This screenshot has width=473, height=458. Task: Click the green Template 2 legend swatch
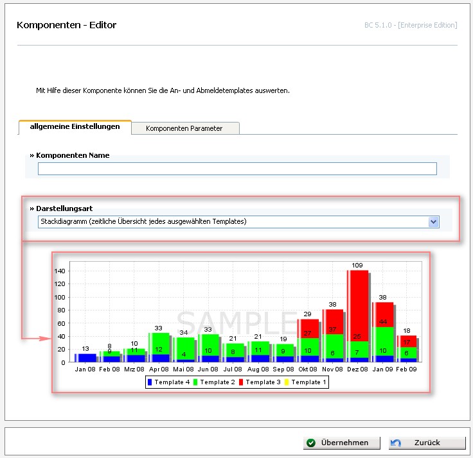(195, 382)
